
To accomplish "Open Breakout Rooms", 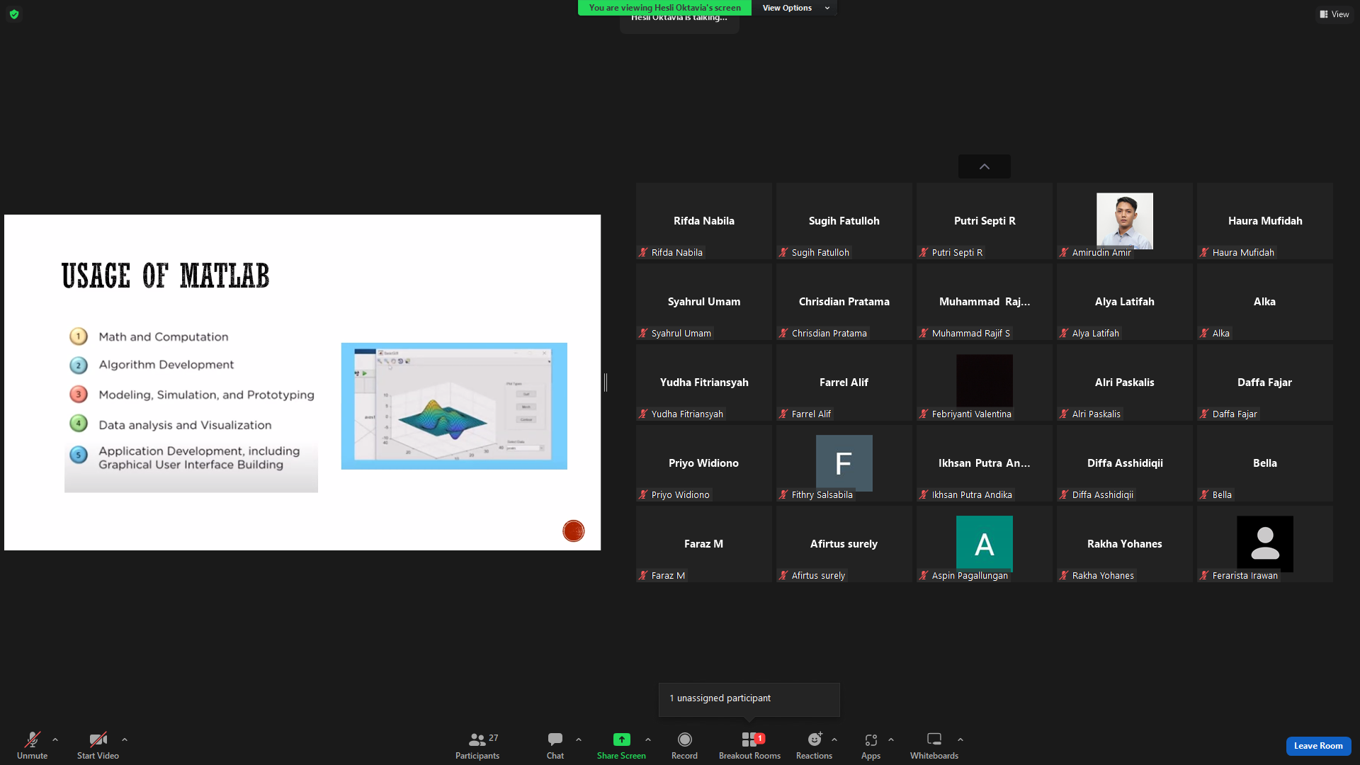I will click(x=749, y=745).
